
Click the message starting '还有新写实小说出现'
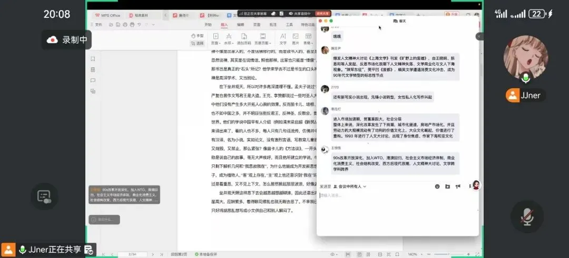click(382, 97)
